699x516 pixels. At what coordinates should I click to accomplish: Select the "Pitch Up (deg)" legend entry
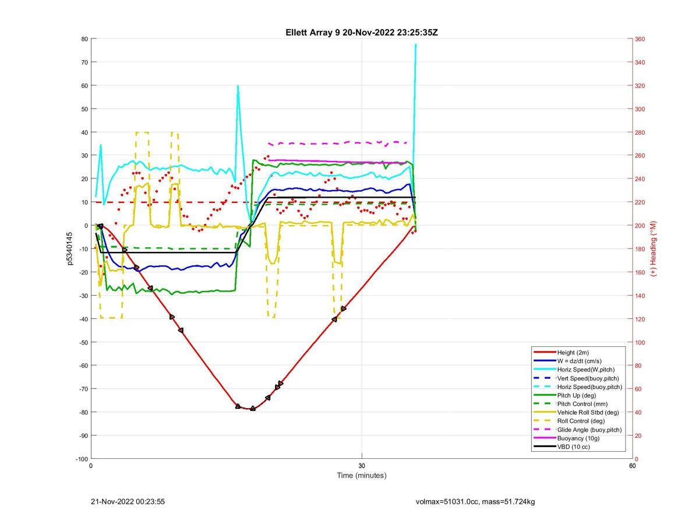(577, 395)
